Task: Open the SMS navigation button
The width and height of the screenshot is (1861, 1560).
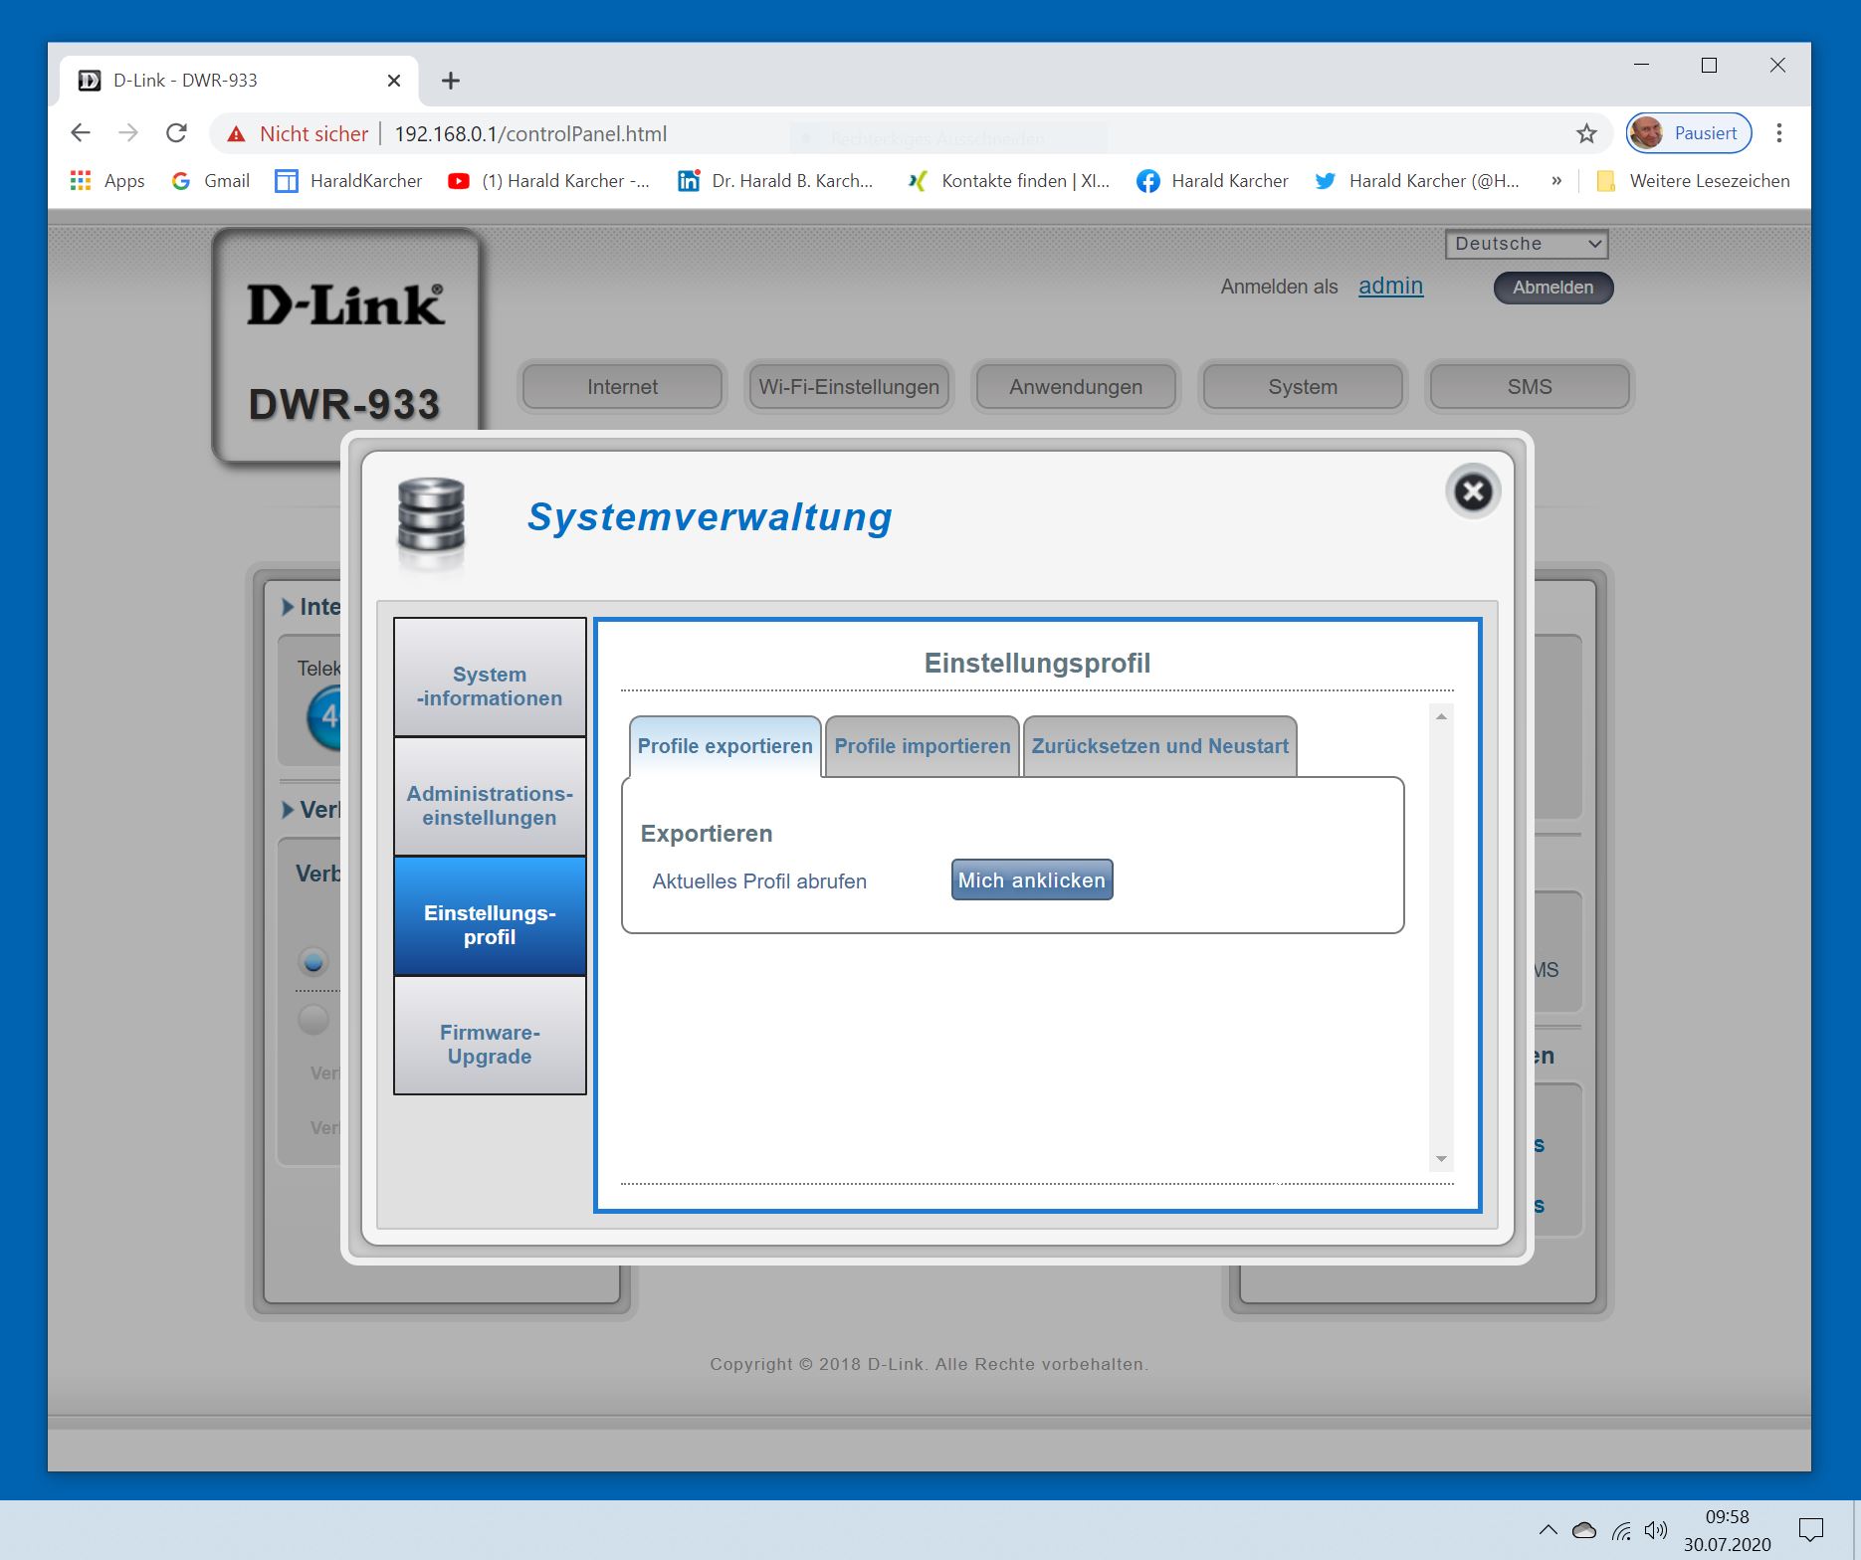Action: tap(1530, 387)
